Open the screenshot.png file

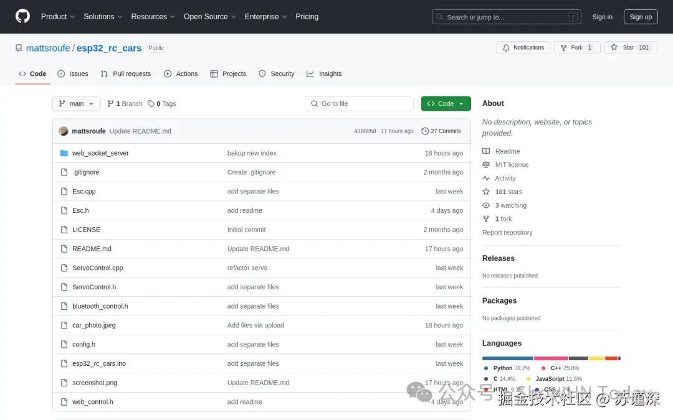[x=95, y=383]
